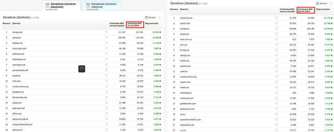The width and height of the screenshot is (334, 132).
Task: Click the list icon in the publico.es row
Action: (x=106, y=103)
